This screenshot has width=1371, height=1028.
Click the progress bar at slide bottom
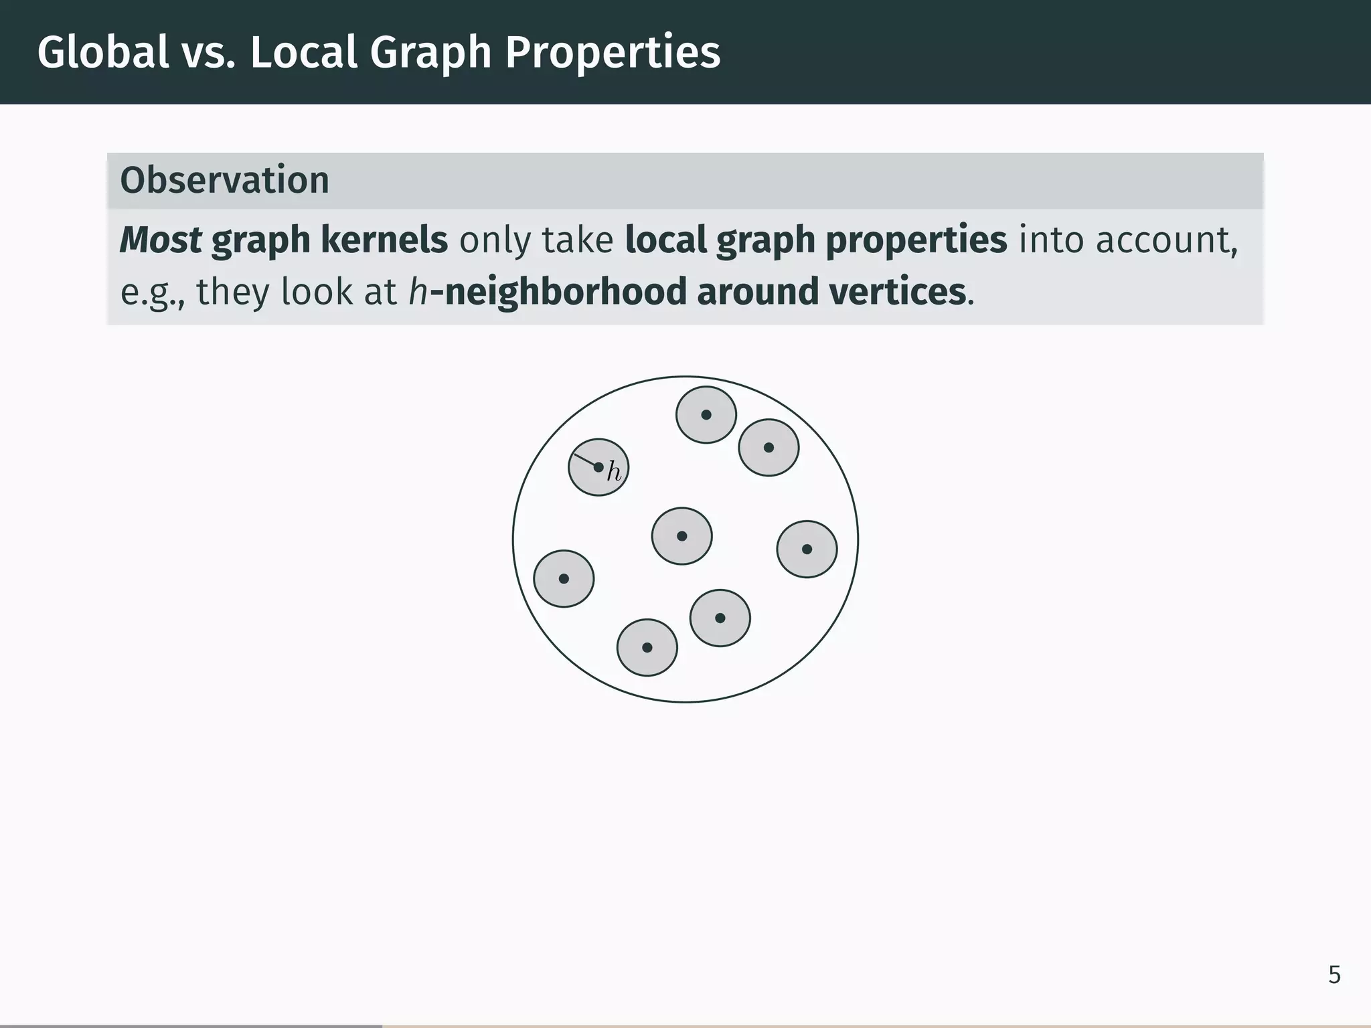[x=685, y=1025]
